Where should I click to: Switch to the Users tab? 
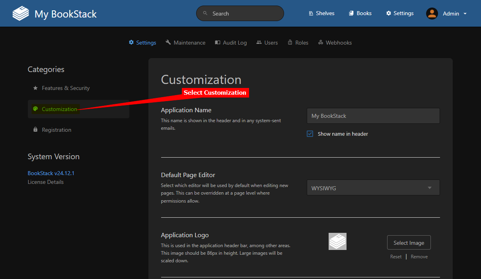click(267, 43)
